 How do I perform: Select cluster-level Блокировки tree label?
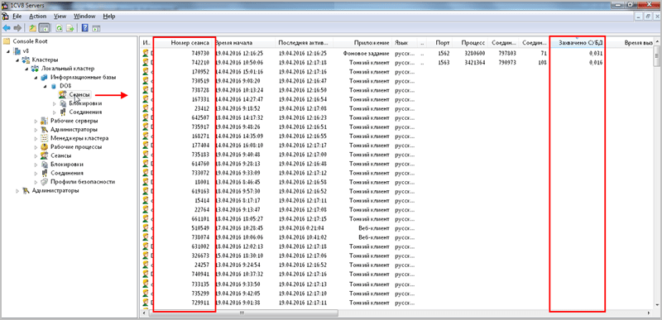[67, 165]
